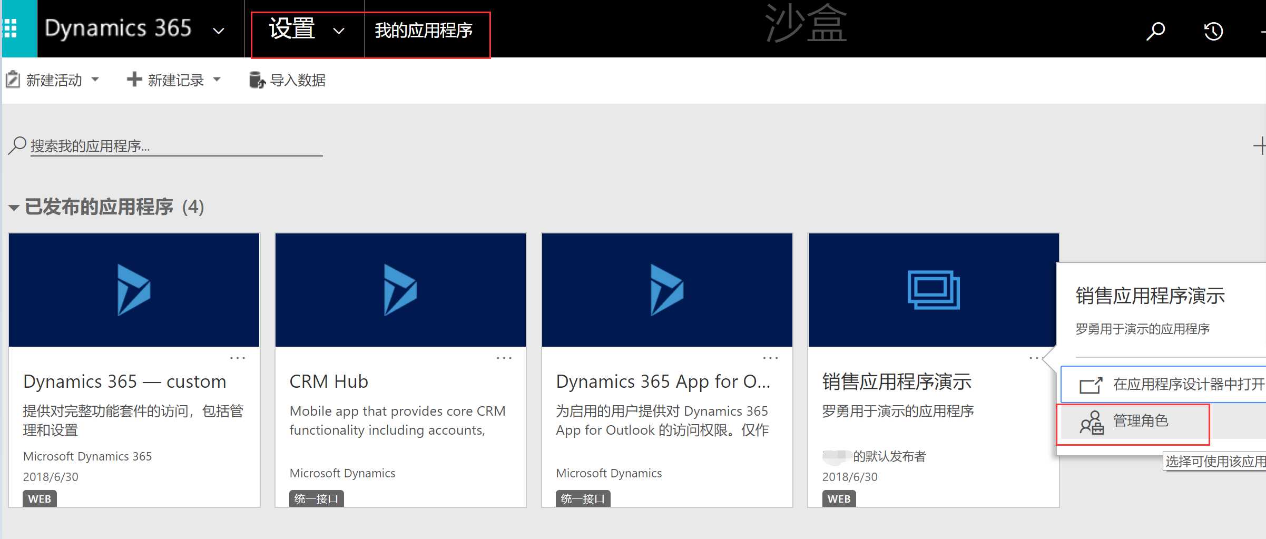This screenshot has height=539, width=1266.
Task: Click CRM Hub description text
Action: pyautogui.click(x=397, y=420)
